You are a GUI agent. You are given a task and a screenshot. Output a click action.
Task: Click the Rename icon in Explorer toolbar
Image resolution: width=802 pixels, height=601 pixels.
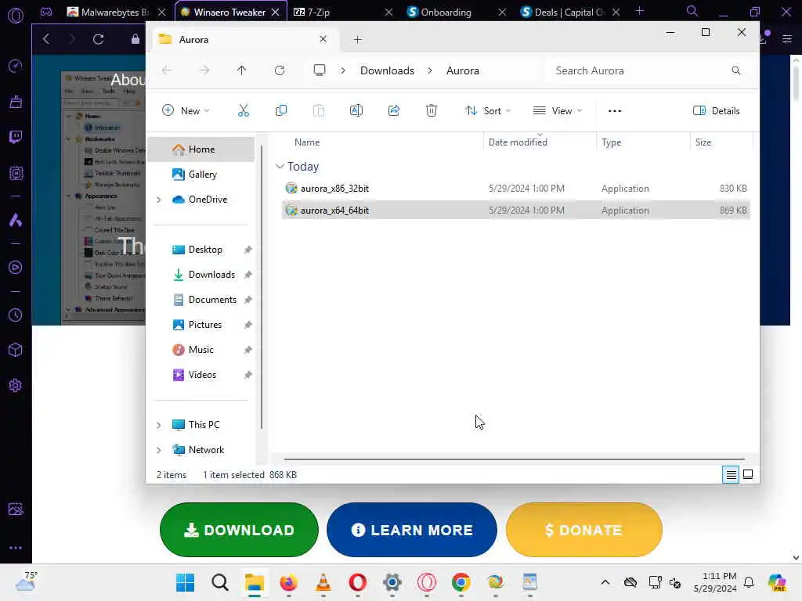click(356, 110)
